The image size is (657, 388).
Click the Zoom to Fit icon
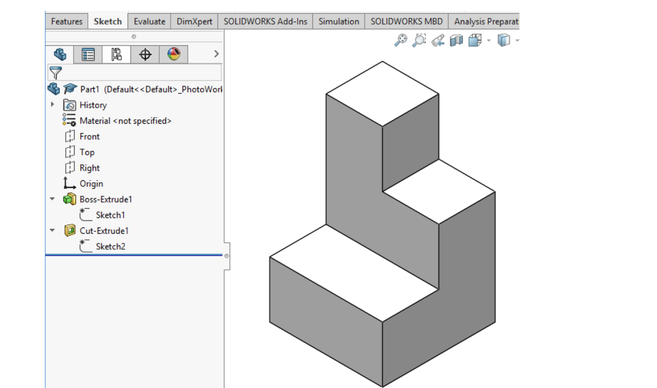[401, 41]
